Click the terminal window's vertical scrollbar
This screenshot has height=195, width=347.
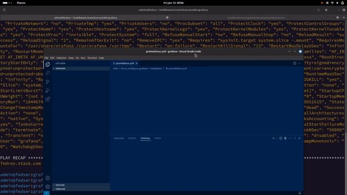[x=346, y=164]
